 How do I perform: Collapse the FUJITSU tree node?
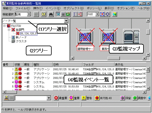click(4, 26)
